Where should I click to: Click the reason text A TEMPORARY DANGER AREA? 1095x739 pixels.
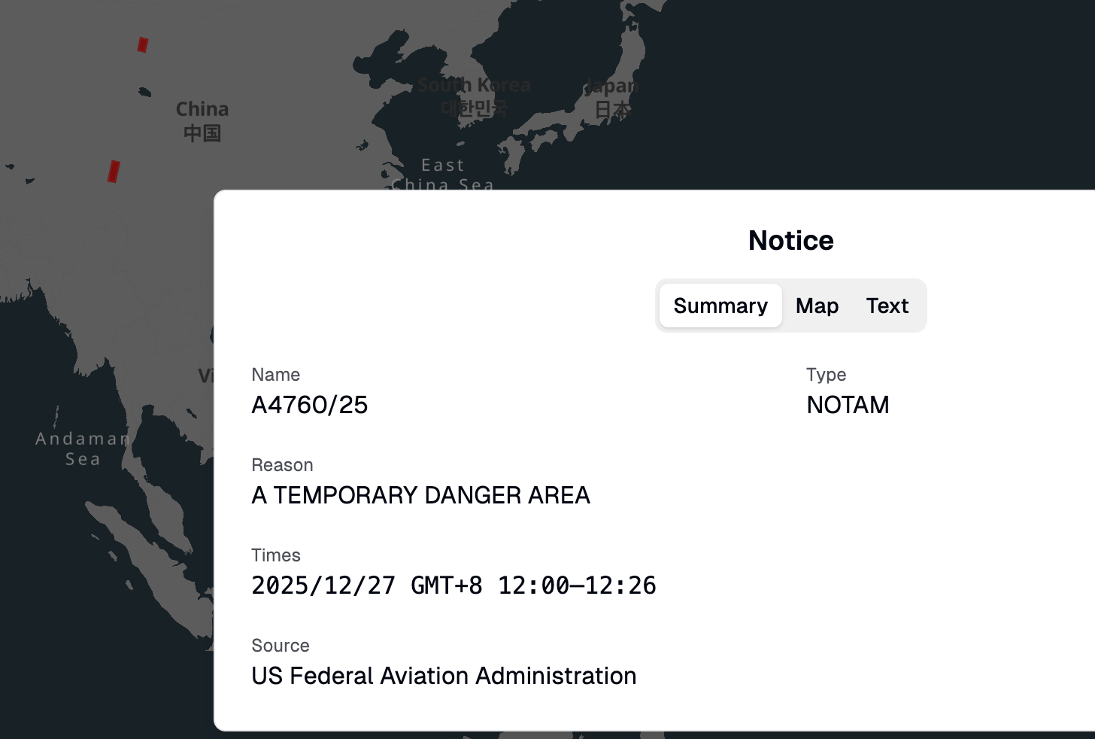[x=420, y=495]
